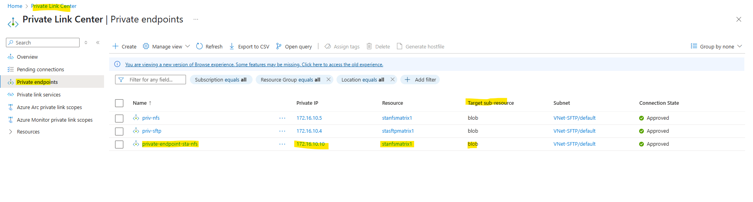The width and height of the screenshot is (753, 202).
Task: Click the Open query branch icon
Action: tap(279, 46)
